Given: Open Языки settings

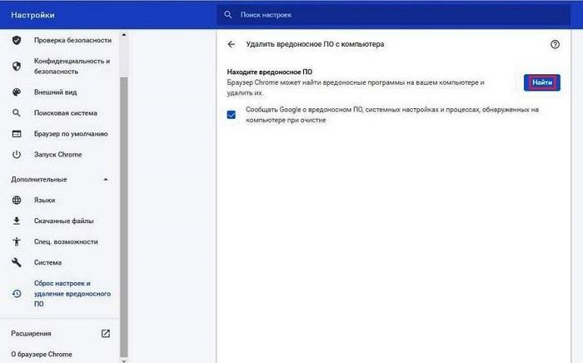Looking at the screenshot, I should (45, 201).
